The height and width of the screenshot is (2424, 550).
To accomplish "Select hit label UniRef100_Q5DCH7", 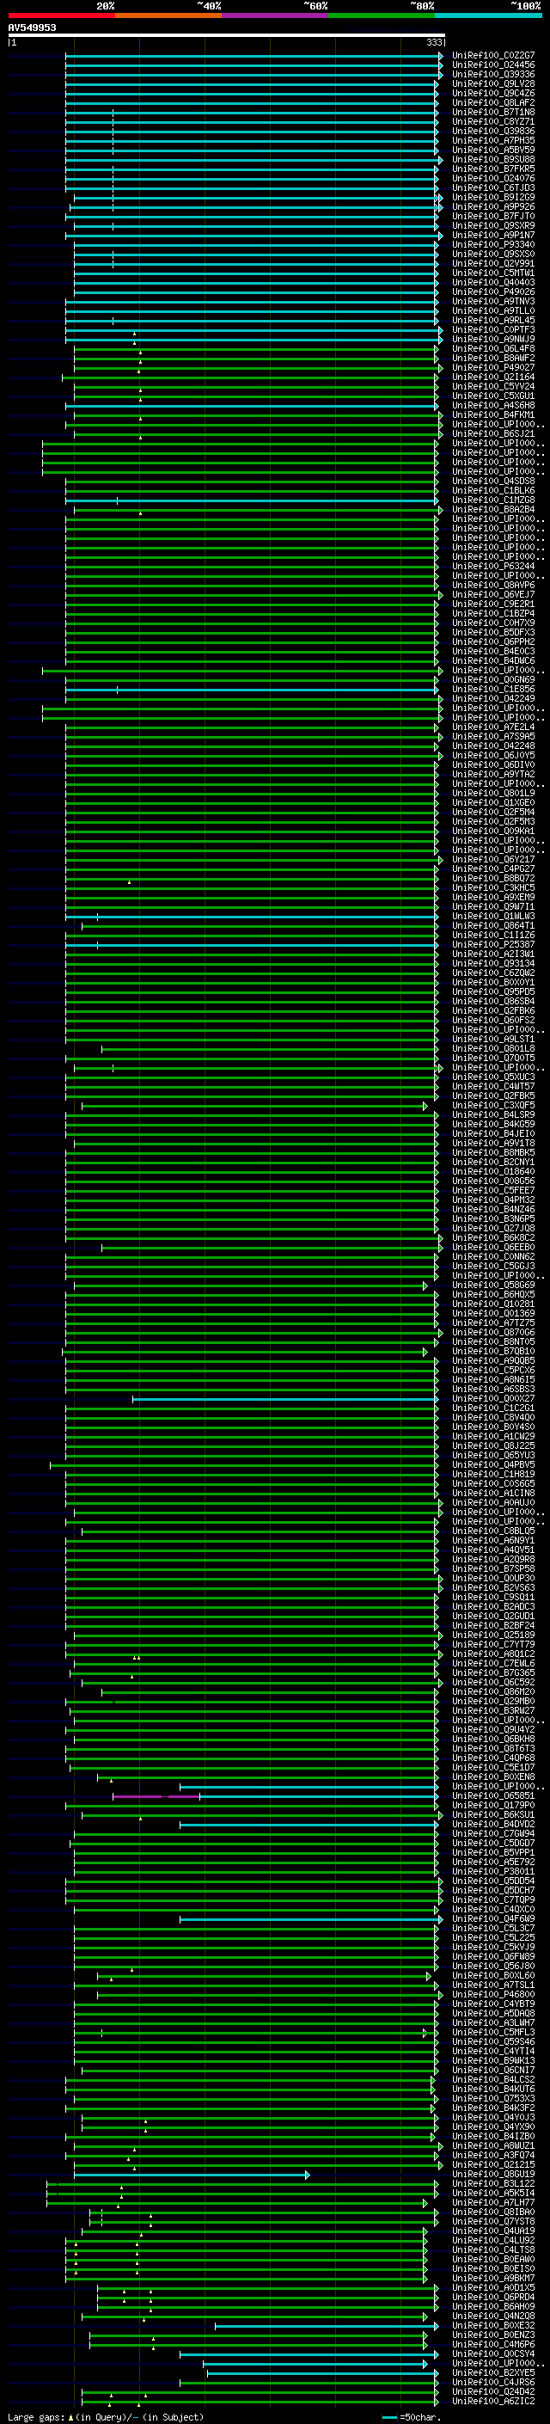I will pyautogui.click(x=492, y=1889).
